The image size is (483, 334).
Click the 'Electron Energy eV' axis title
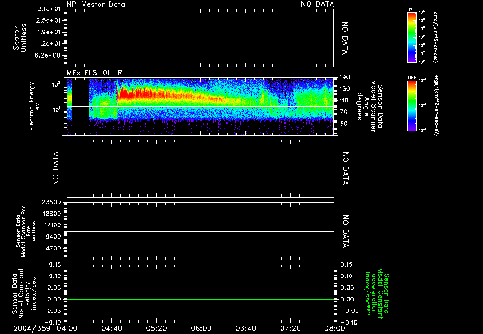click(x=34, y=107)
